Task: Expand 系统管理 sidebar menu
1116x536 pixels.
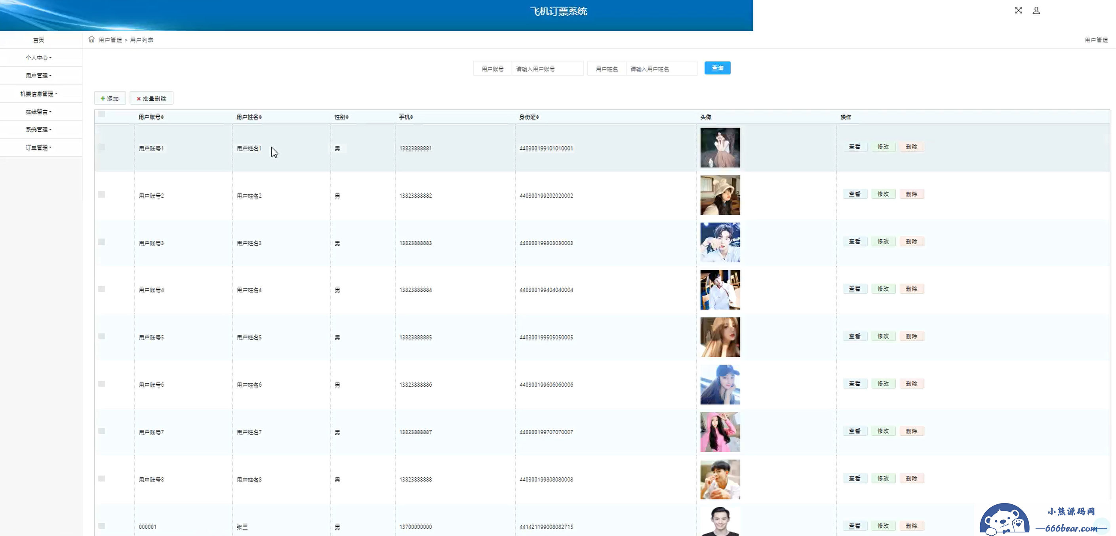Action: 38,130
